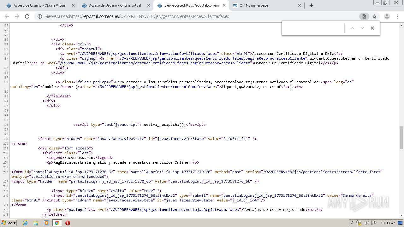Jump to the next find result

[x=362, y=28]
